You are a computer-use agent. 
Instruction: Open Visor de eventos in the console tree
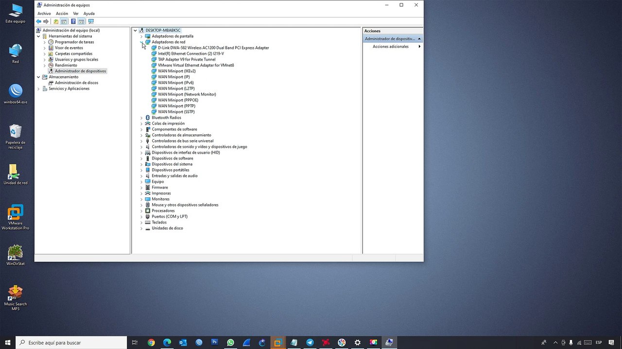coord(69,48)
